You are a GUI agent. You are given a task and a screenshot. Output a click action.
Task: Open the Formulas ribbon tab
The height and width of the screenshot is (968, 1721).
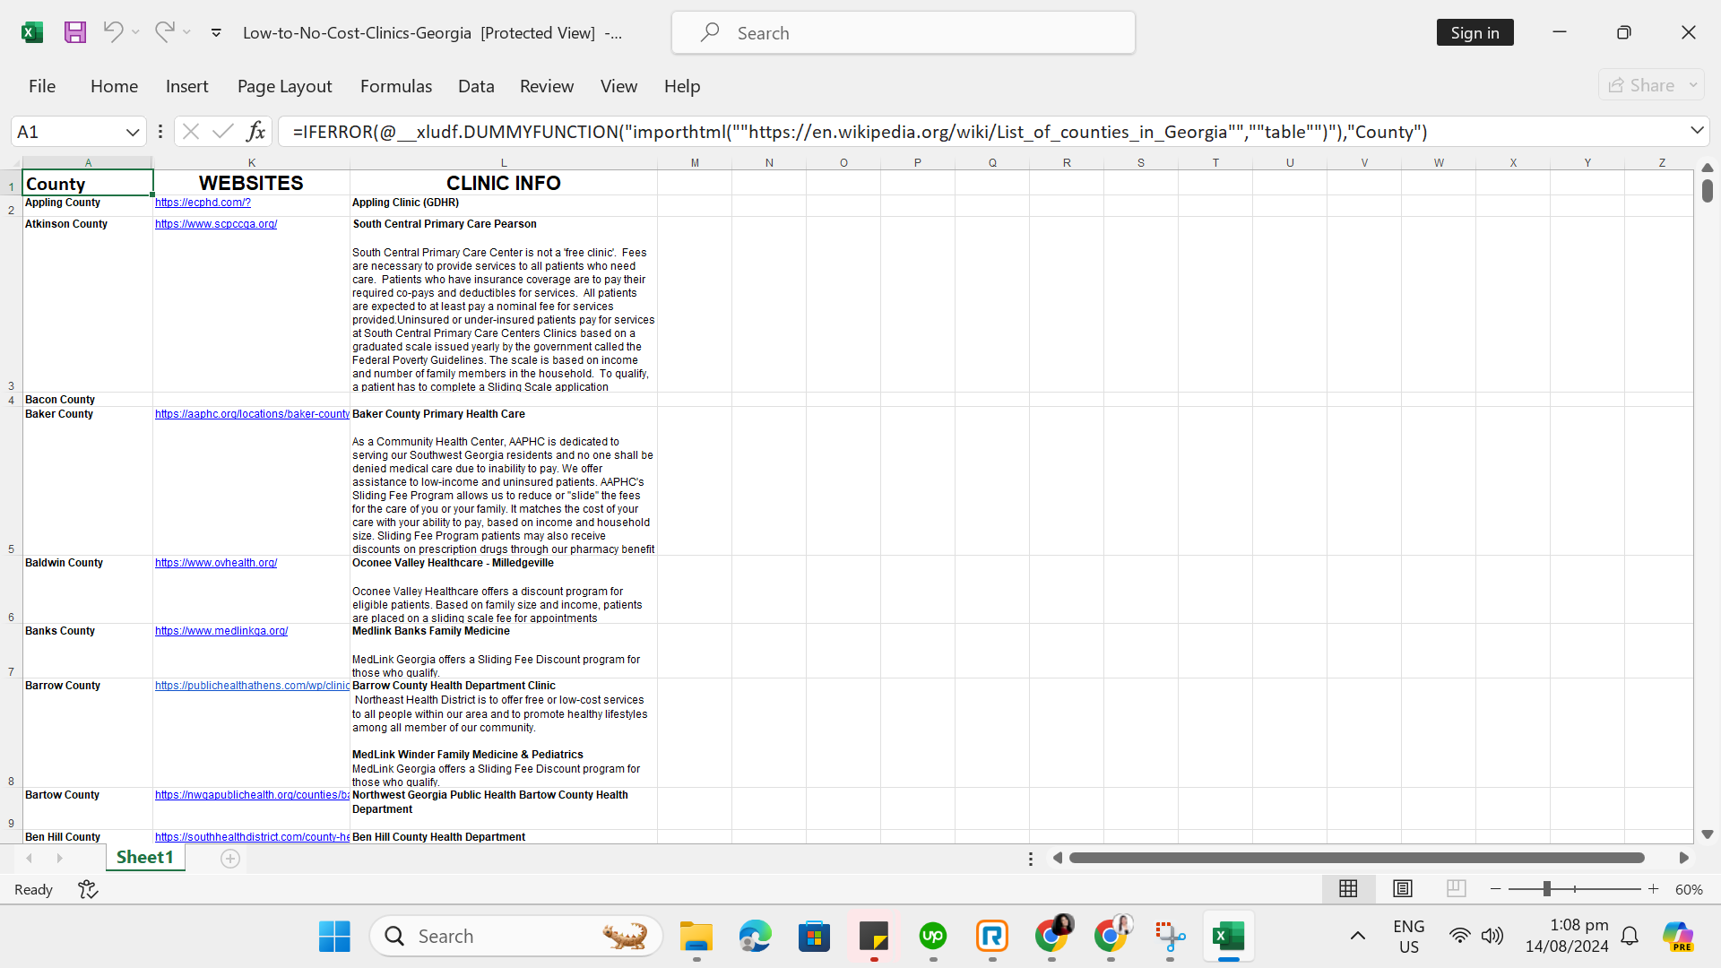(396, 86)
